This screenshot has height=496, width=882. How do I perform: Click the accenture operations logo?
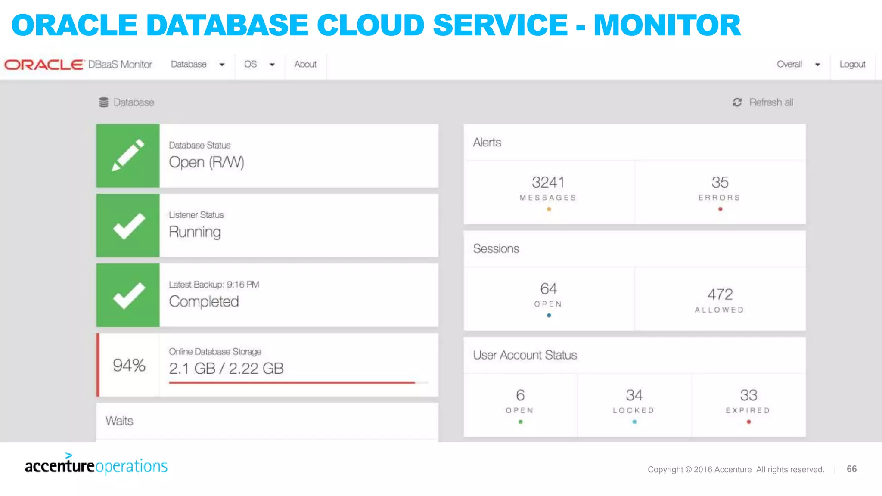tap(96, 464)
